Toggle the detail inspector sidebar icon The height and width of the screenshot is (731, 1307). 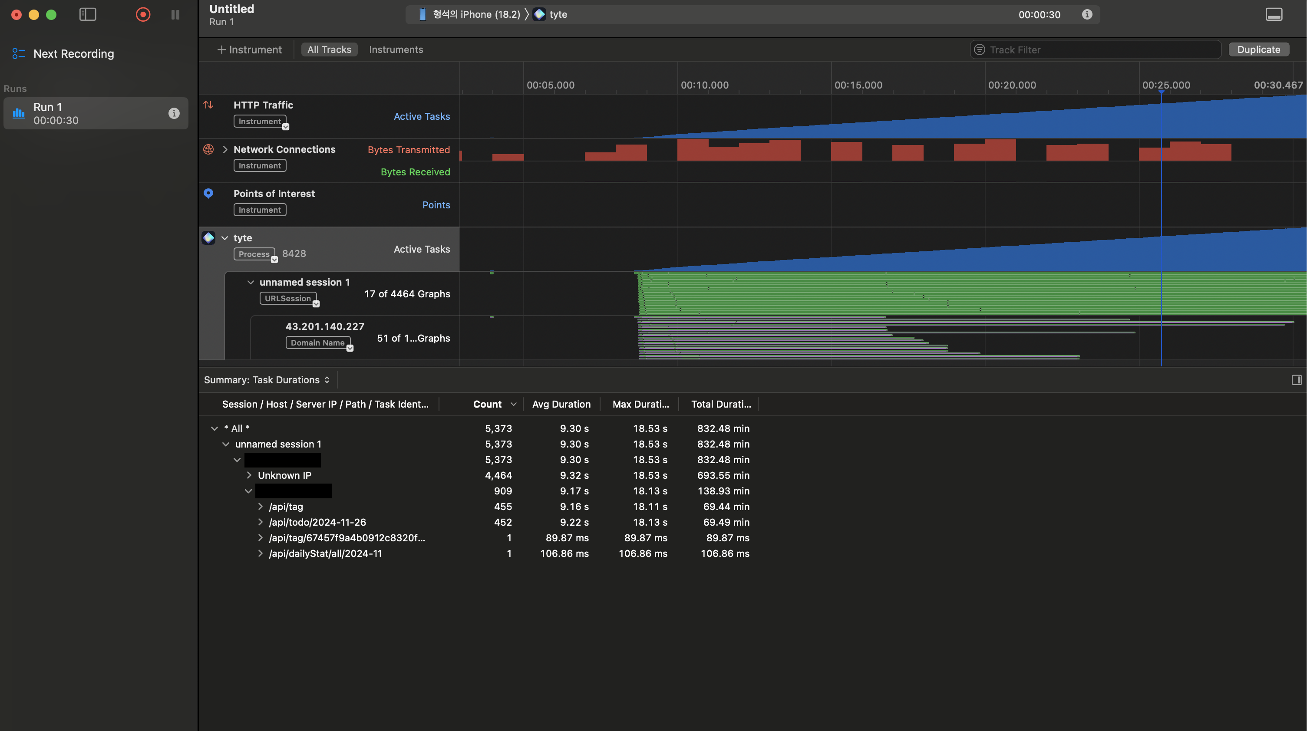(1296, 380)
